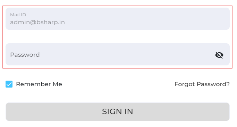This screenshot has height=127, width=237.
Task: Start password recovery via Forgot Password?
Action: click(x=202, y=84)
